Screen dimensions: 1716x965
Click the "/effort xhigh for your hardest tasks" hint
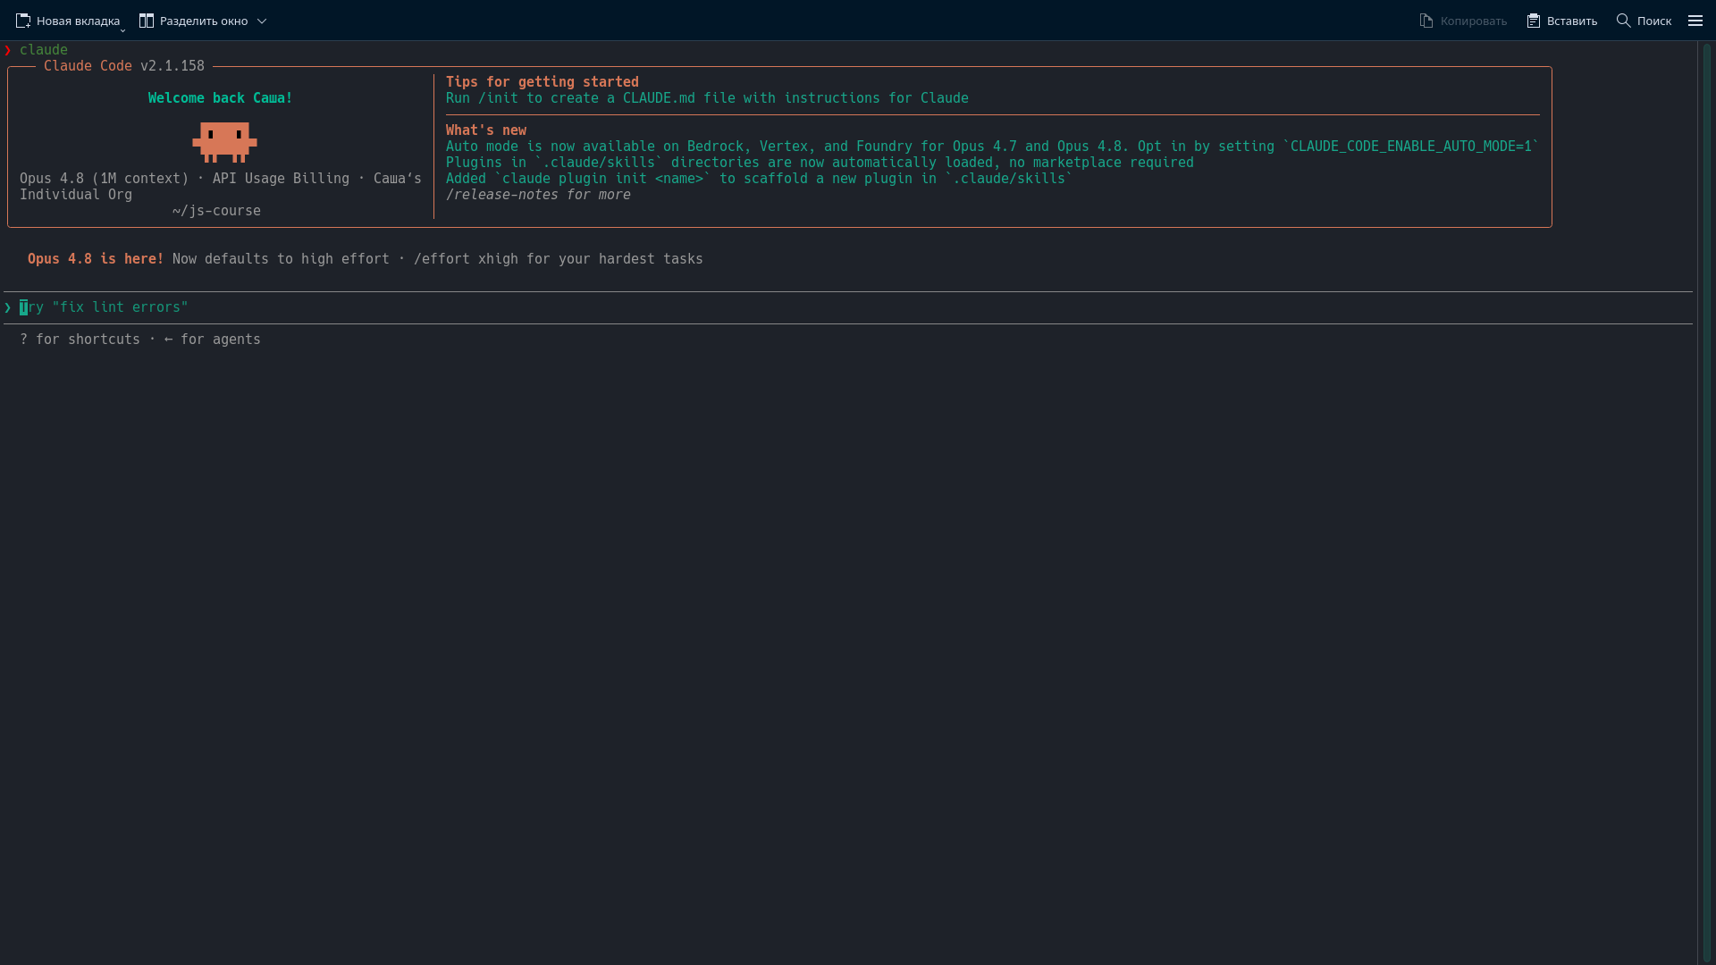559,259
